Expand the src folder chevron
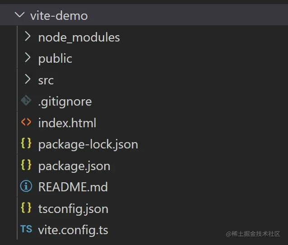This screenshot has width=288, height=245. click(28, 79)
